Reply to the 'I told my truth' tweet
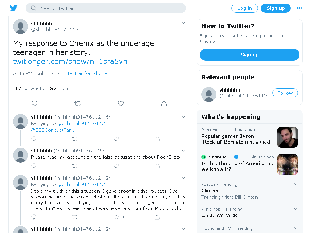Viewport: 311px width, 233px height. pyautogui.click(x=34, y=217)
